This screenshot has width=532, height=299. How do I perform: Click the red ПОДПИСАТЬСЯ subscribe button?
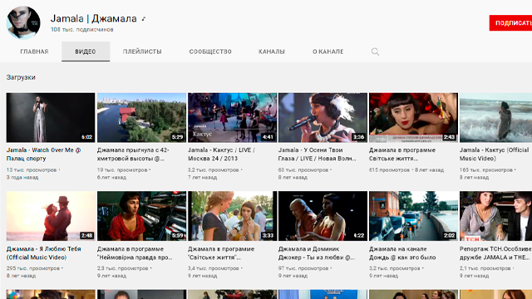(x=510, y=23)
